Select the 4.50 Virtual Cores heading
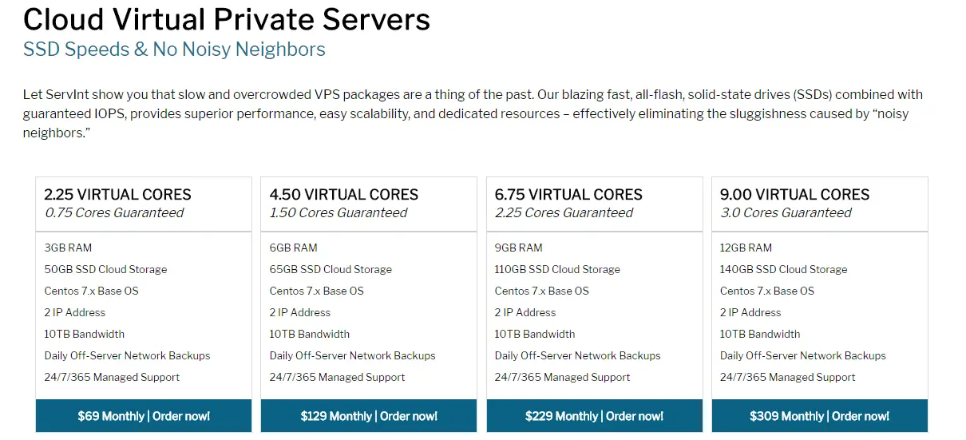The height and width of the screenshot is (440, 966). coord(344,195)
